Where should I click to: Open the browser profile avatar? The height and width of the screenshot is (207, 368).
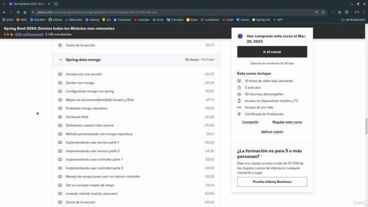[x=356, y=12]
